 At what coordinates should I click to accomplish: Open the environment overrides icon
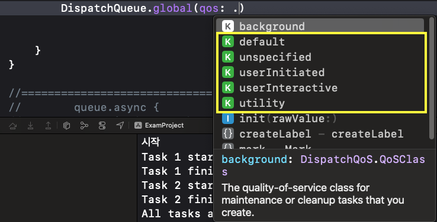point(102,126)
